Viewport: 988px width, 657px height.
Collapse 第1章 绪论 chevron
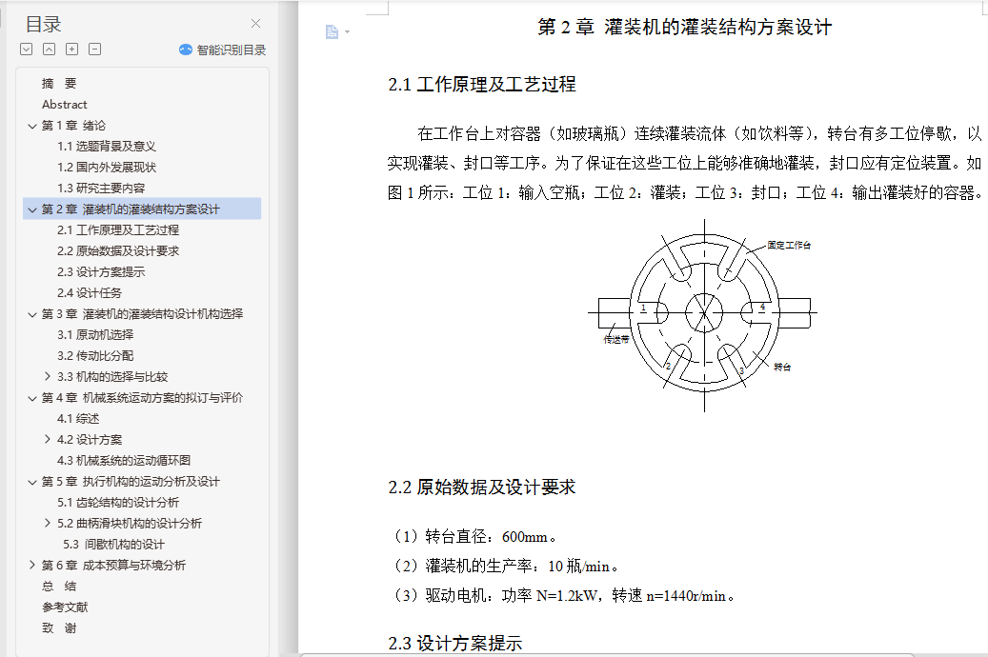[32, 126]
